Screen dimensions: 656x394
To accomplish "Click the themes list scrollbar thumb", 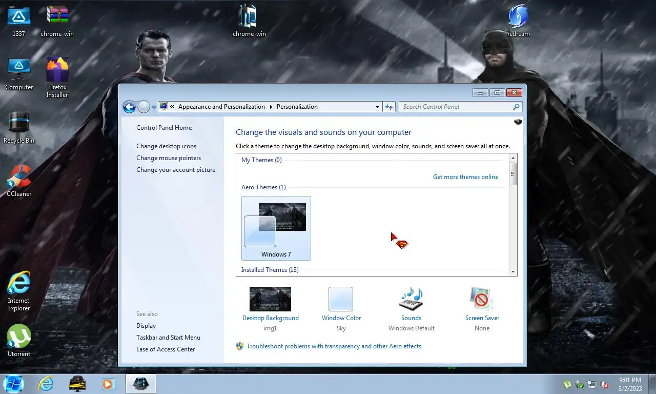I will pyautogui.click(x=512, y=174).
